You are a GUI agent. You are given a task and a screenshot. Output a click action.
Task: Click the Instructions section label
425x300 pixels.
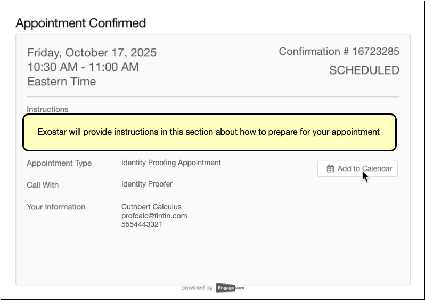coord(47,109)
